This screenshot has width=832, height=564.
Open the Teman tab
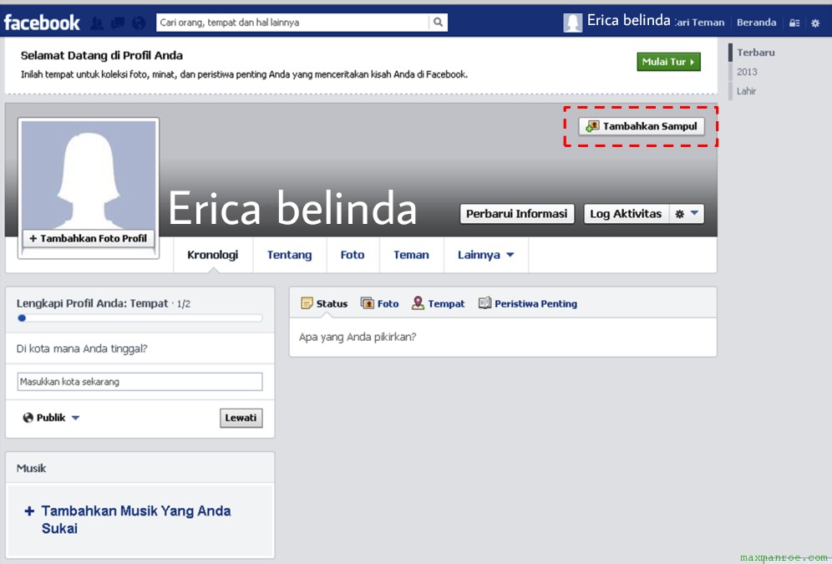(x=411, y=255)
